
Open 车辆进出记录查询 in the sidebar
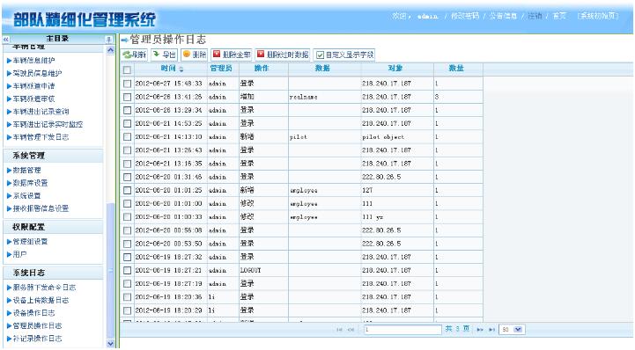point(41,111)
